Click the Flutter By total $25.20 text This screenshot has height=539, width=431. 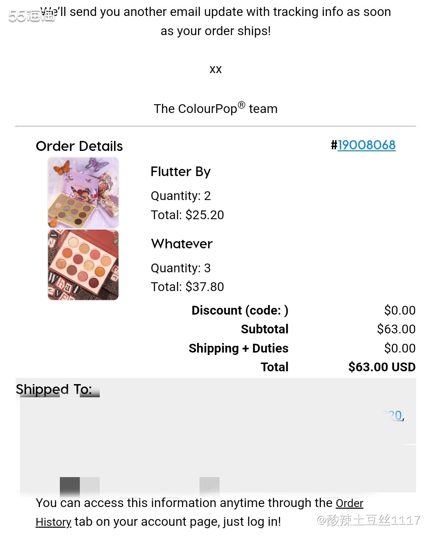(x=187, y=215)
